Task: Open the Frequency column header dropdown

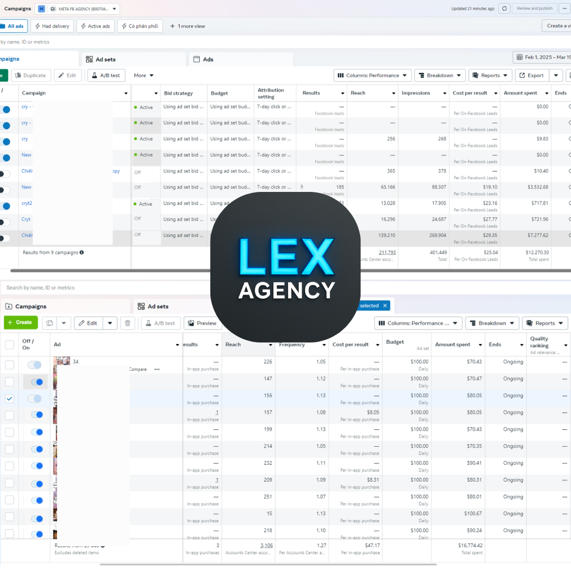Action: 324,345
